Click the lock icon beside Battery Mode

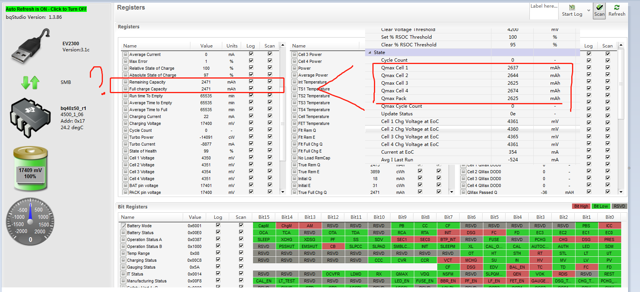coord(124,226)
